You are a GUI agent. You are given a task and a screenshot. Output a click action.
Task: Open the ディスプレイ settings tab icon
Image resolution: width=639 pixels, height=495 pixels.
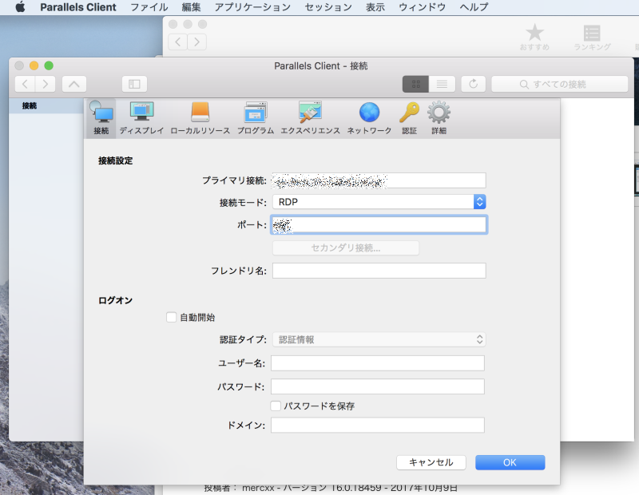pos(141,113)
